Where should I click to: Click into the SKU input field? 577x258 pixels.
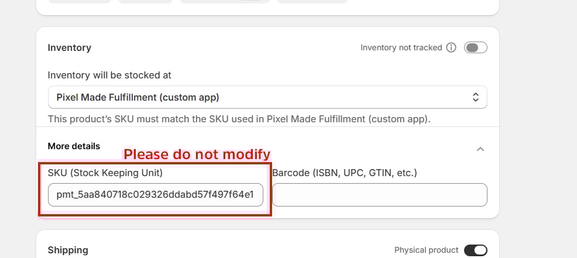point(155,195)
